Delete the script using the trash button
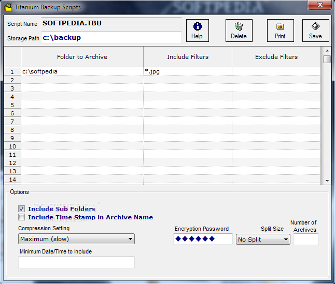 [239, 31]
